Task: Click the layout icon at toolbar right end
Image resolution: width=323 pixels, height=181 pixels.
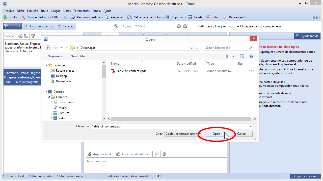Action: 315,17
